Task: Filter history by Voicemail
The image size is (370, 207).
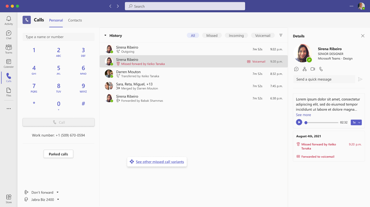Action: (x=262, y=35)
